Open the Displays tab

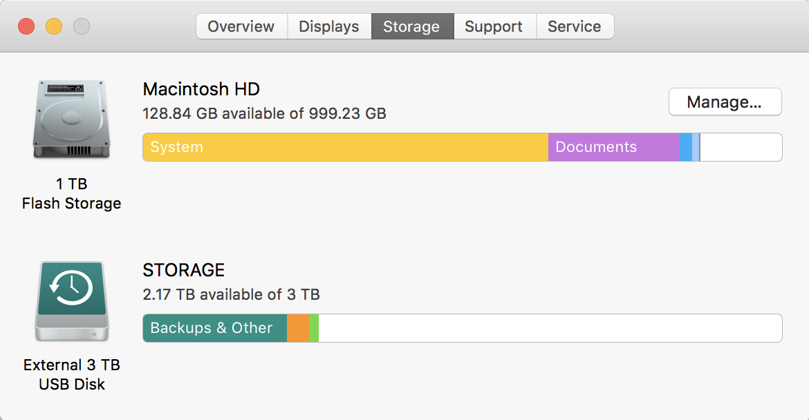pos(329,26)
